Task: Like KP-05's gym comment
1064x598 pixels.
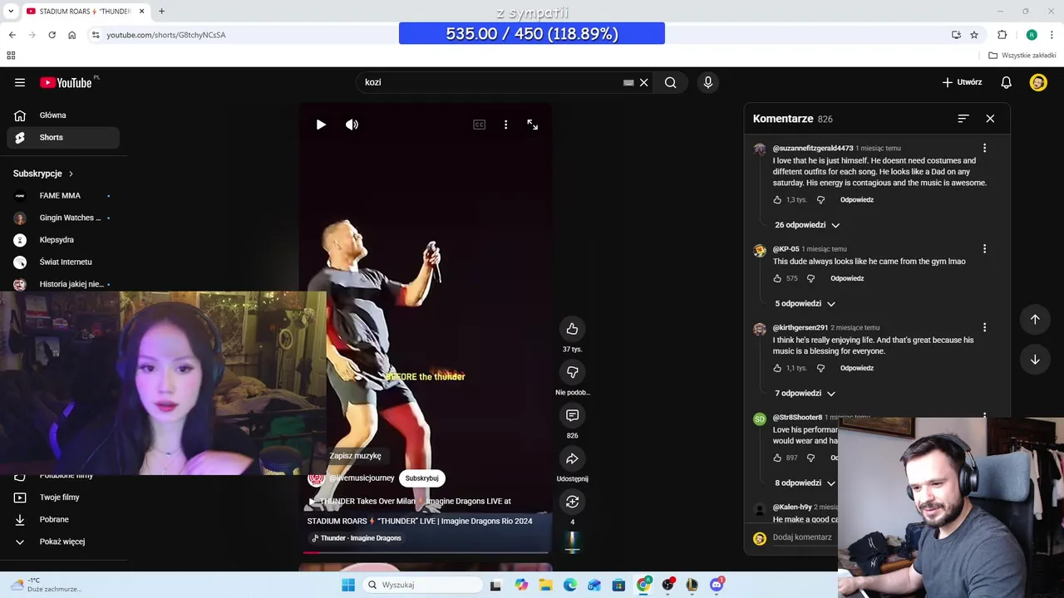Action: [777, 278]
